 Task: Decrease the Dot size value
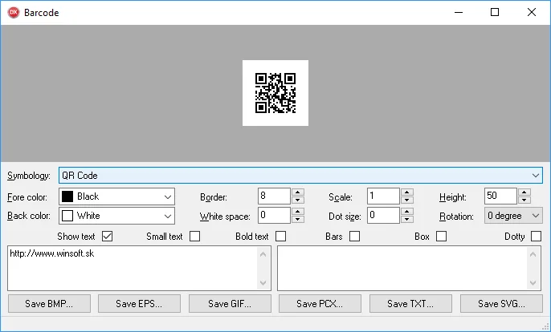[x=407, y=219]
